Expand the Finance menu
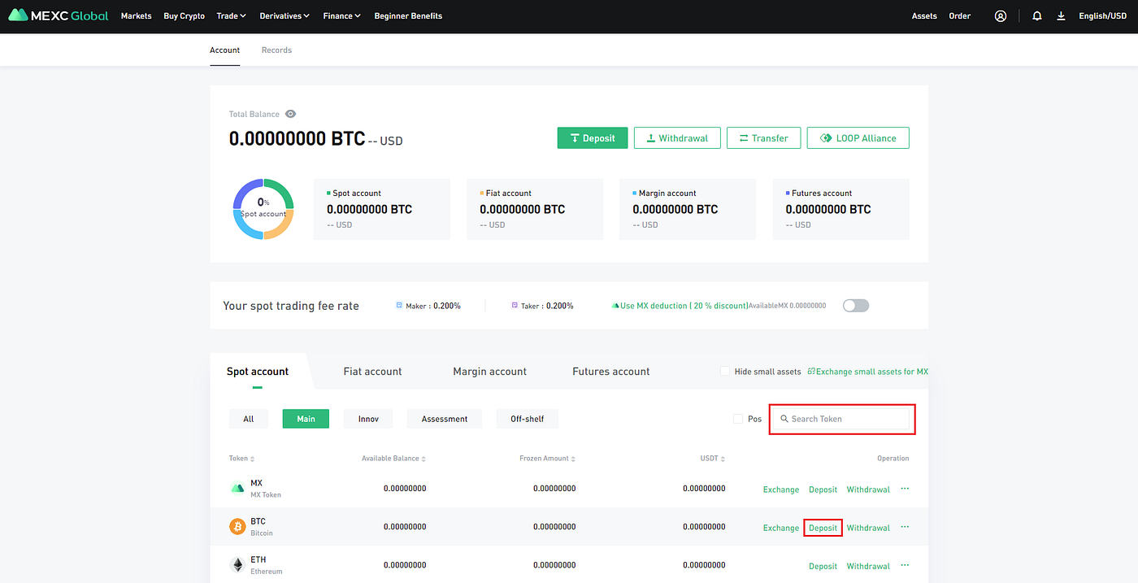 tap(341, 15)
